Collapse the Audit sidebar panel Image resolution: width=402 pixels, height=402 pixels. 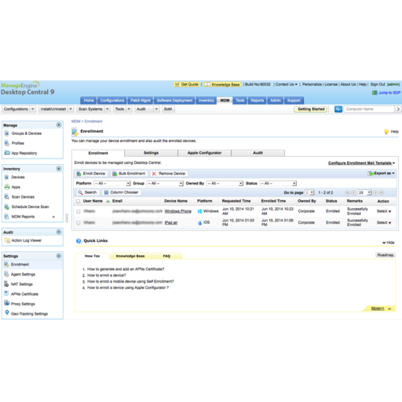coord(59,232)
